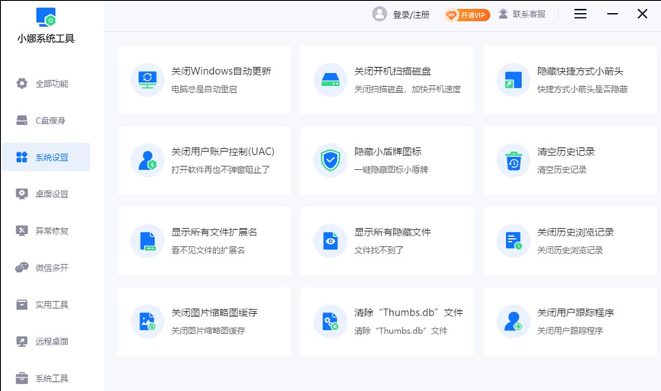Click the 隐藏小盾牌图标 title
The height and width of the screenshot is (391, 661).
[x=388, y=152]
